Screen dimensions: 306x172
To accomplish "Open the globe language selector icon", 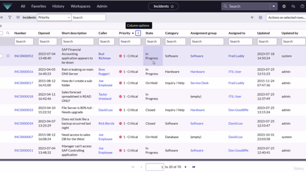I will point(284,6).
